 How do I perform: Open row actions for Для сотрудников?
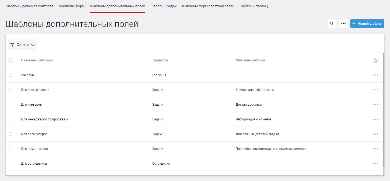(375, 163)
